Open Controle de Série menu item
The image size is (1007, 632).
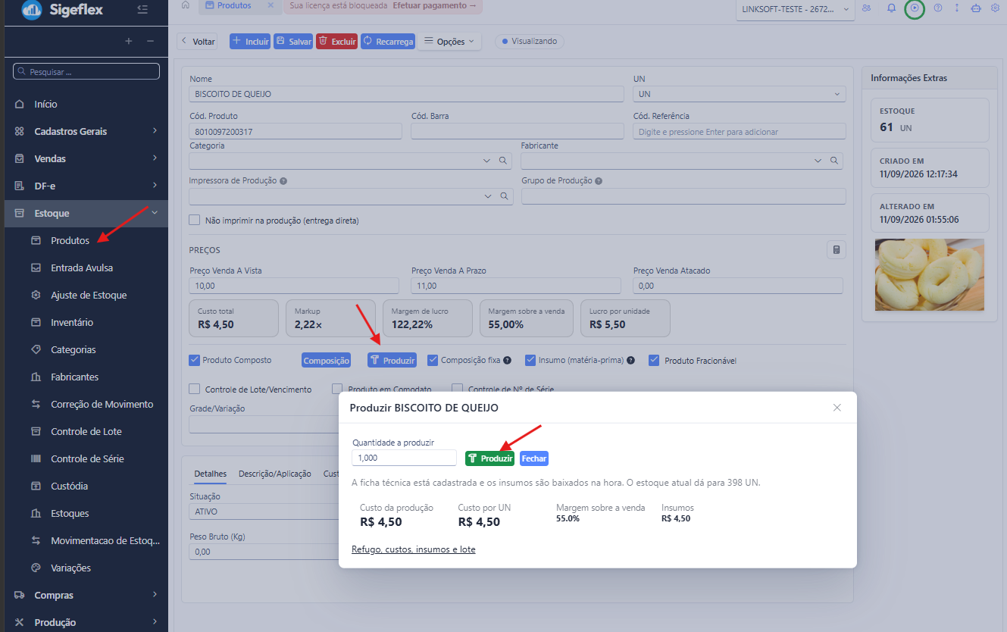[x=86, y=458]
